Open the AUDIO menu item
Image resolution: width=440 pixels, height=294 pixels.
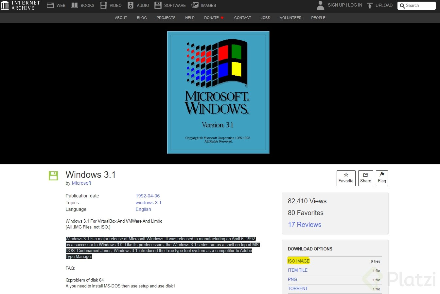coord(143,6)
